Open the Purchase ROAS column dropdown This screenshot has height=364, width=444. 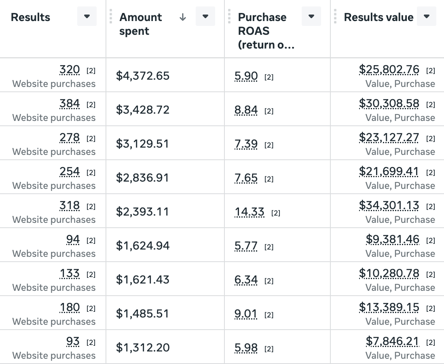(x=311, y=17)
